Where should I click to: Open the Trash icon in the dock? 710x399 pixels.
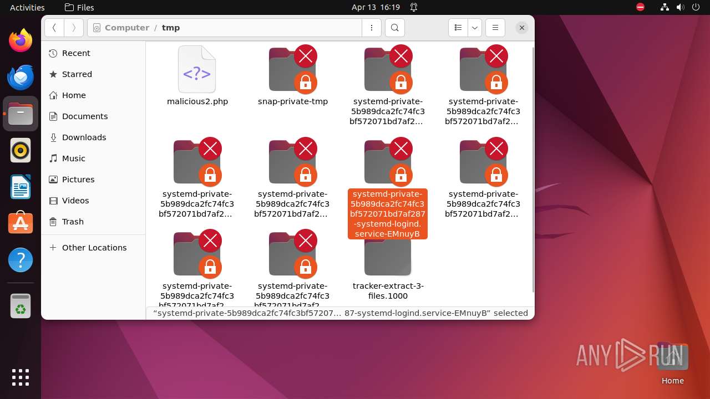(x=21, y=306)
